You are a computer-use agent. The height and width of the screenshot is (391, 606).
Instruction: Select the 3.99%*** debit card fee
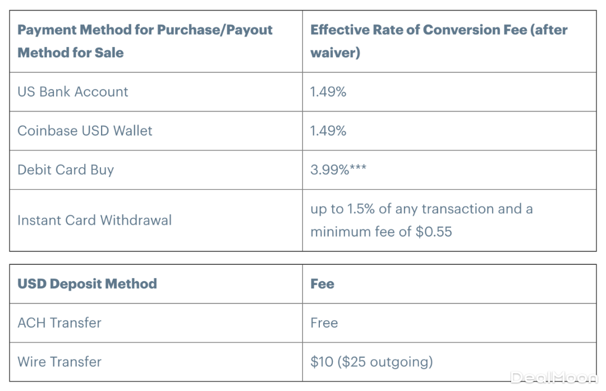click(x=338, y=170)
